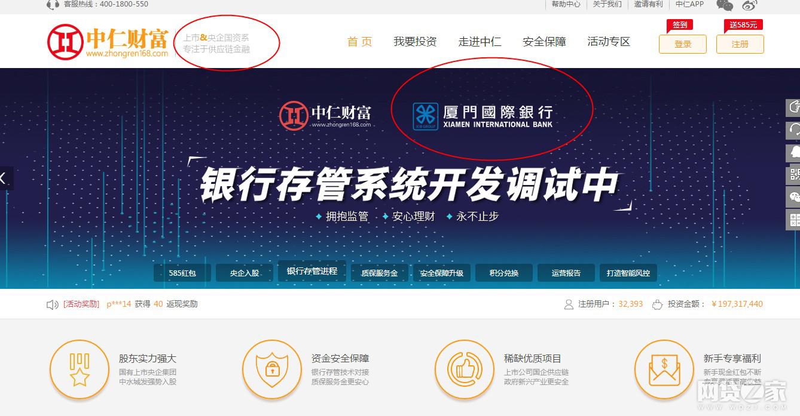800x416 pixels.
Task: Click the WeChat sidebar icon
Action: point(793,197)
